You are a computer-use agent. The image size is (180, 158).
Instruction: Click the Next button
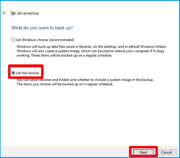click(x=143, y=152)
